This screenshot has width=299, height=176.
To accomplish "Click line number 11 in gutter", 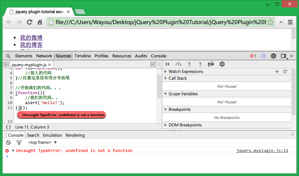I will (10, 108).
